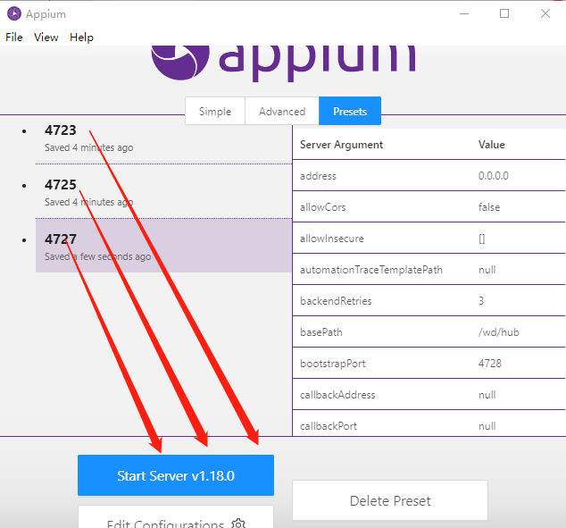The image size is (566, 528).
Task: Click the allowCors argument label
Action: coord(322,207)
